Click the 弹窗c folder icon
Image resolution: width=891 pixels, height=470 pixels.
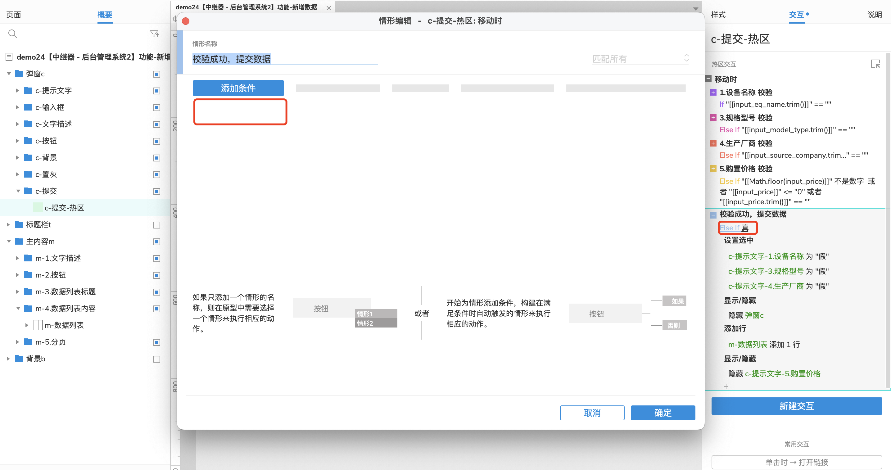[x=19, y=74]
